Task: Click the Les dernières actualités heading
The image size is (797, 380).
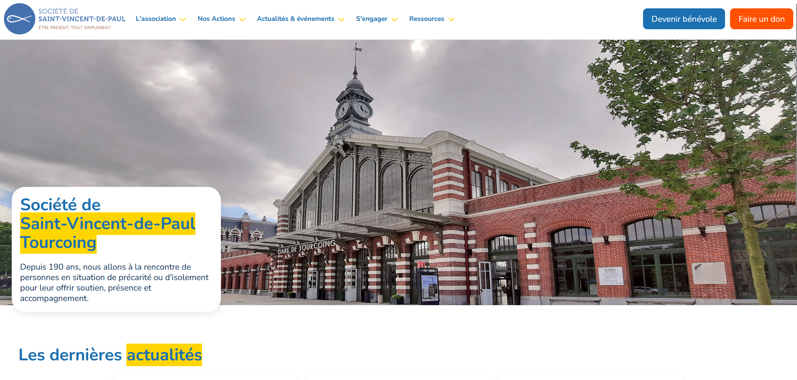Action: pos(110,355)
